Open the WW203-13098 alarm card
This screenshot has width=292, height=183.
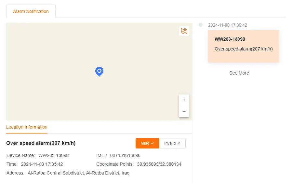tap(244, 46)
